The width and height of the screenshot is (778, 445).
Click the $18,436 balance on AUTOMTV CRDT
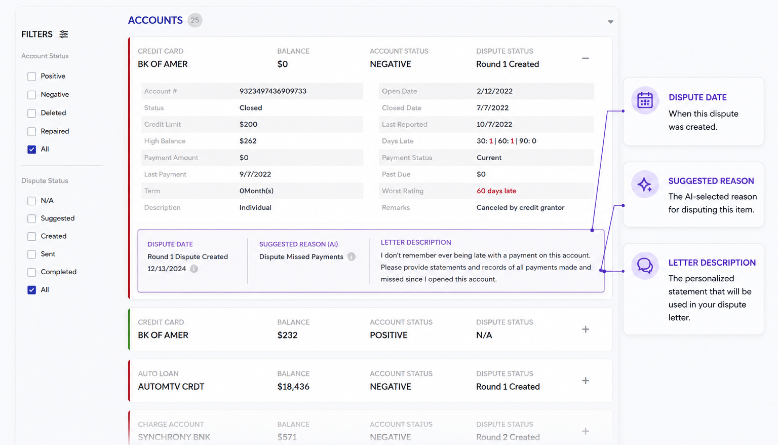[293, 387]
